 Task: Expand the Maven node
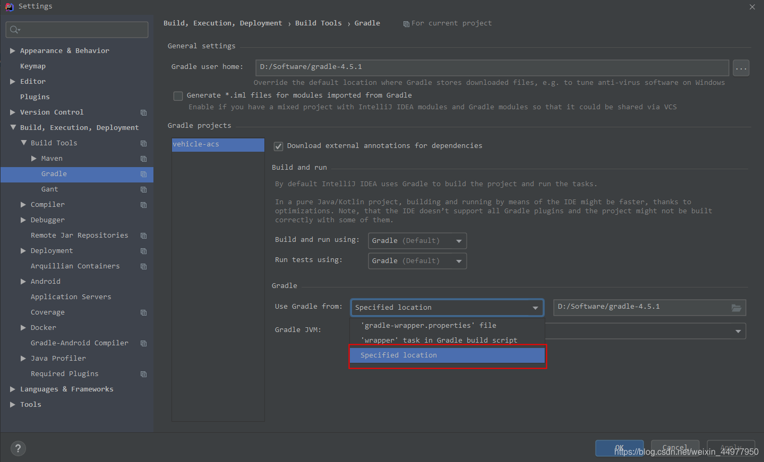(x=34, y=159)
